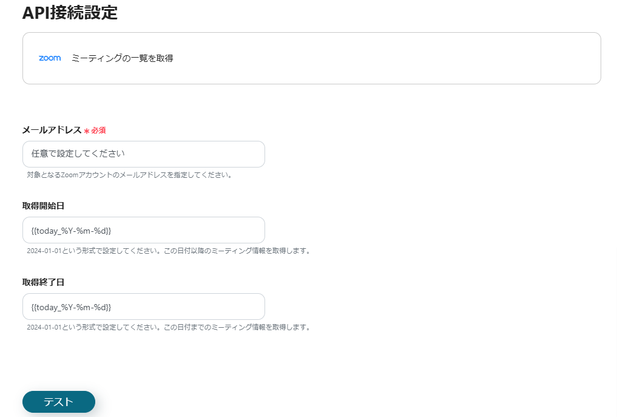The width and height of the screenshot is (617, 417).
Task: Click the hint mentioning この日付までのミーティング
Action: [x=169, y=327]
